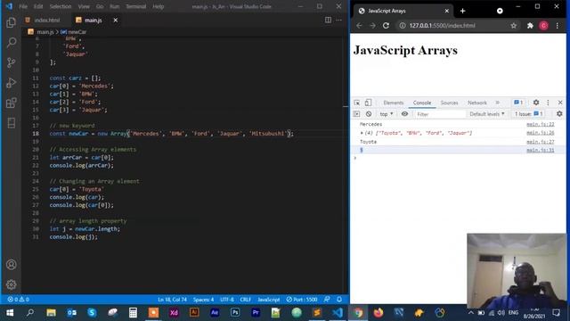Bookmark this page with the star
Viewport: 570px width, 321px height.
coord(513,26)
